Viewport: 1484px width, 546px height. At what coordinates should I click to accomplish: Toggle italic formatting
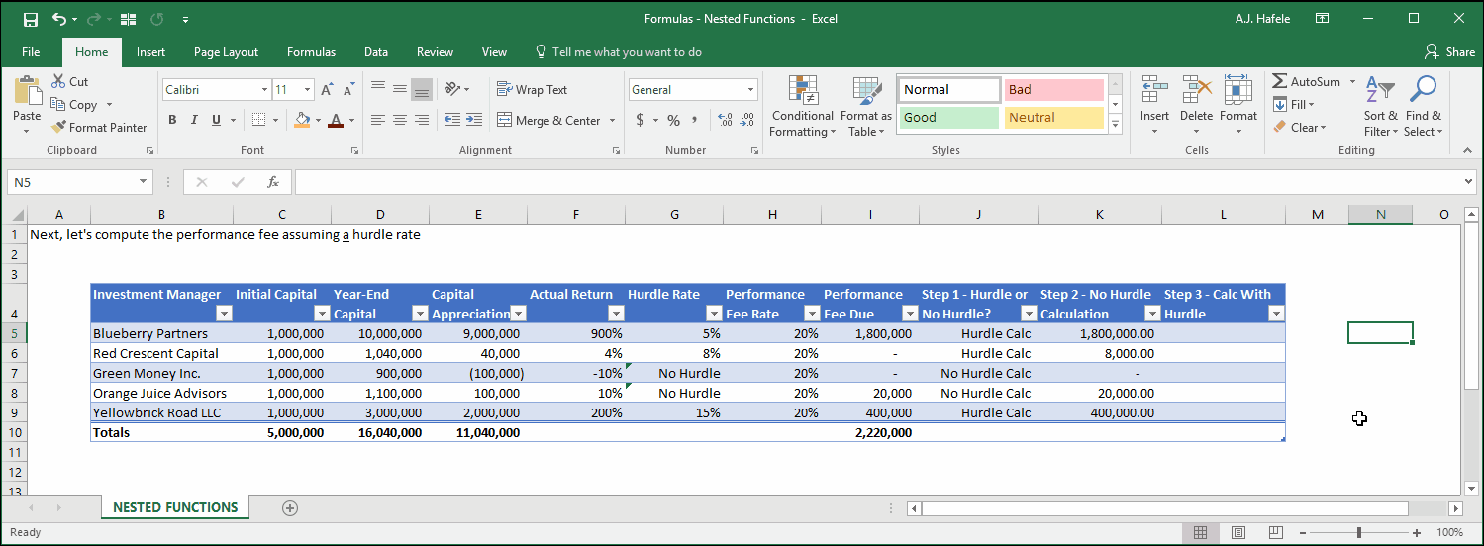[194, 120]
